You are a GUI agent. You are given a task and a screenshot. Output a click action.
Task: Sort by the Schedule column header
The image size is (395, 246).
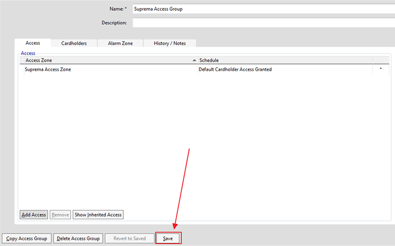(x=209, y=60)
